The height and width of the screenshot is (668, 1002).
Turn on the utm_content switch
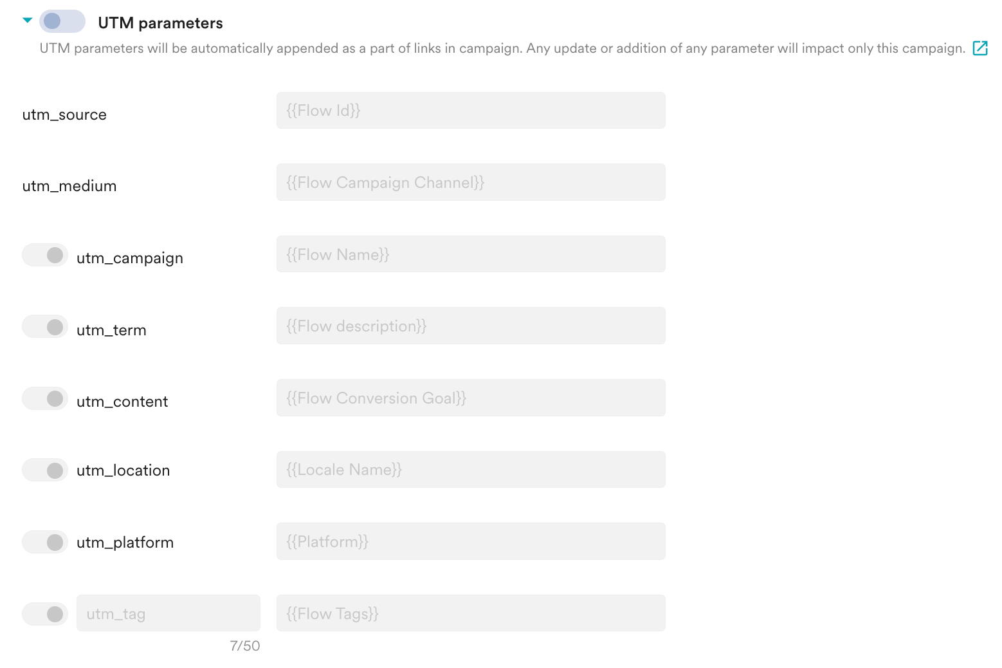45,398
